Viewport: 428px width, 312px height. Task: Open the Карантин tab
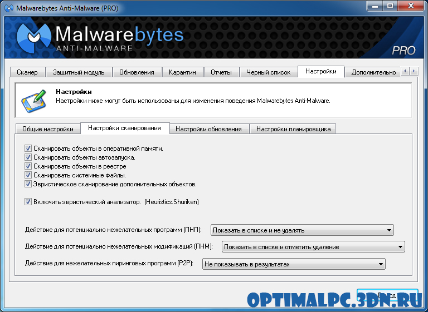182,72
